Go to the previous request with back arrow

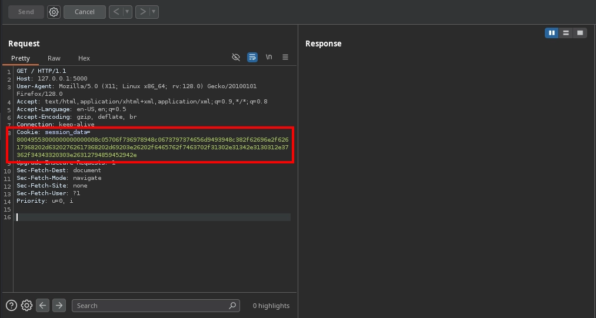coord(116,12)
